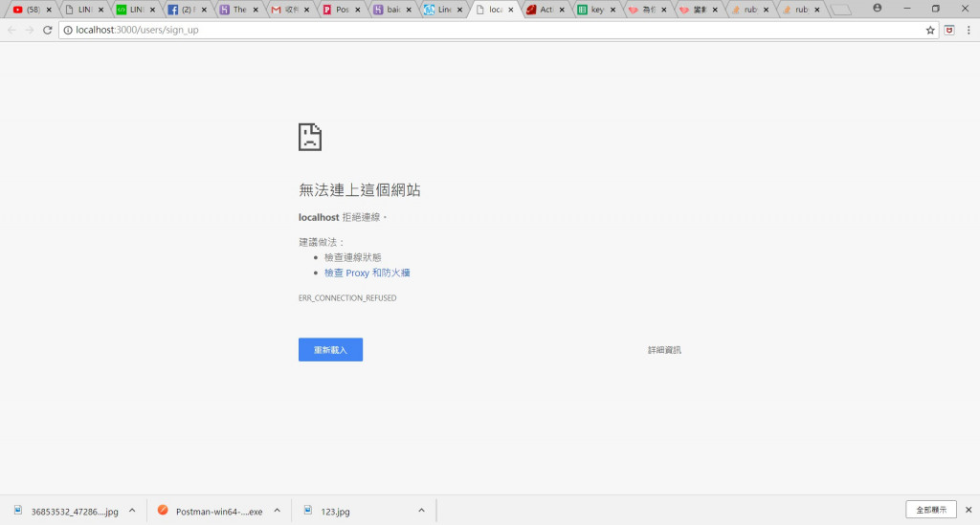Click the blue 重新載入 reload button
The height and width of the screenshot is (525, 980).
(330, 350)
